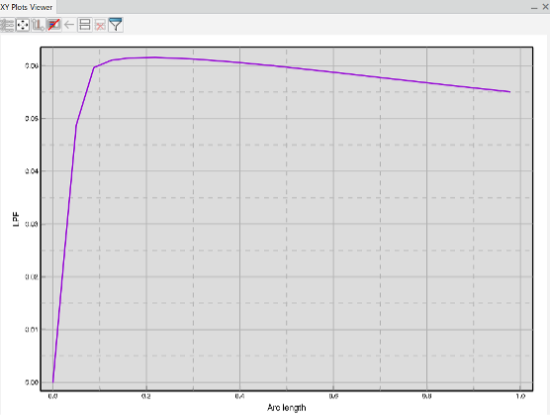The image size is (550, 416).
Task: Select the axis-scale icon with up arrow
Action: tap(38, 25)
